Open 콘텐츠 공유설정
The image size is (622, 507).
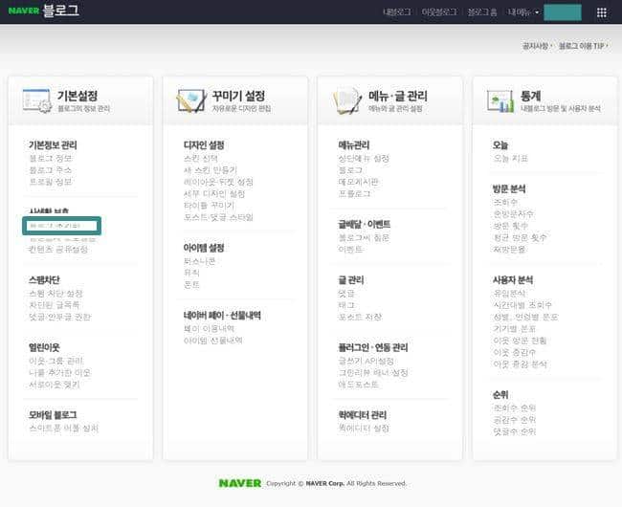tap(58, 249)
